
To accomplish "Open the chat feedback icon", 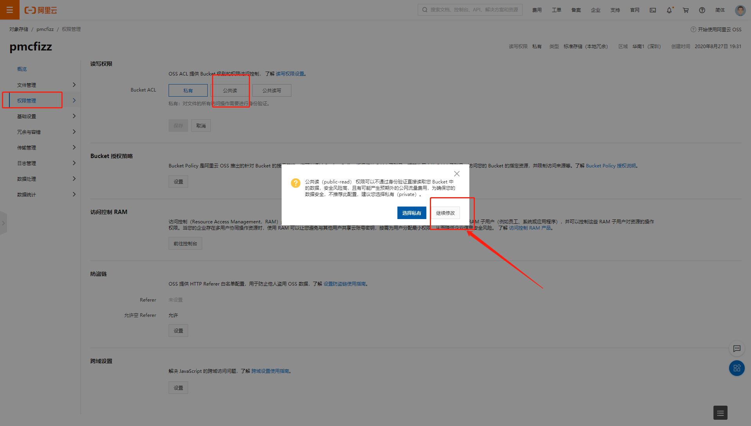I will 737,349.
